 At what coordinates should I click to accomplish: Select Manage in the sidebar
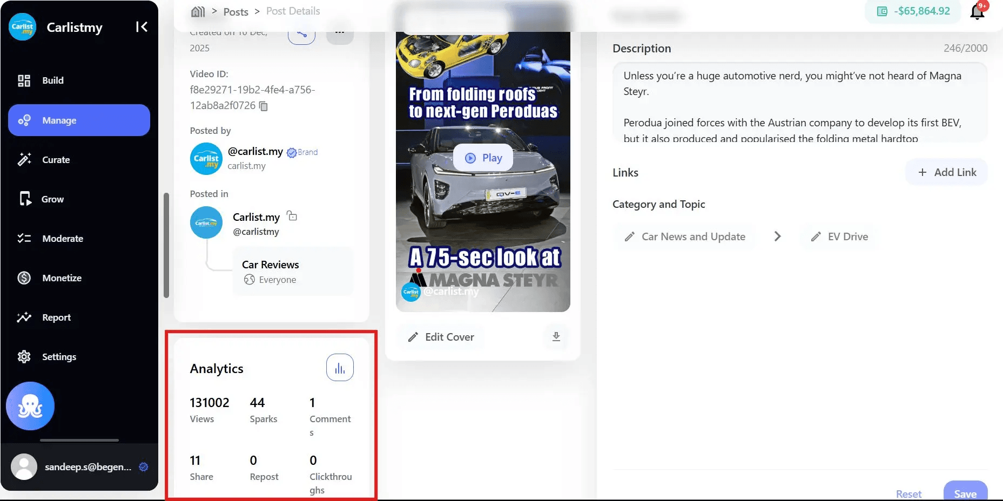pos(79,120)
